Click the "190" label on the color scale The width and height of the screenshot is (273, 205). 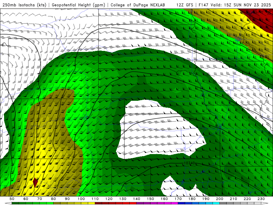pyautogui.click(x=206, y=199)
